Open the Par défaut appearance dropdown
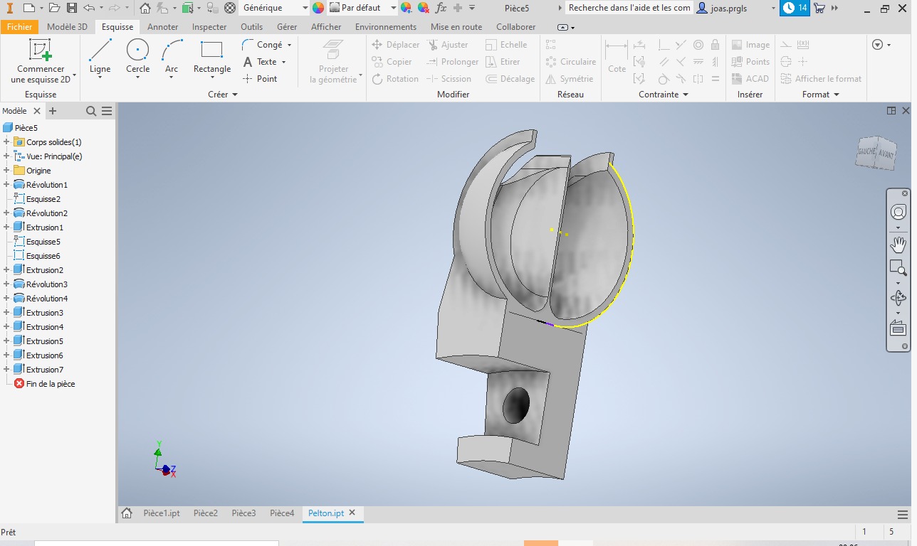The image size is (917, 546). (393, 8)
